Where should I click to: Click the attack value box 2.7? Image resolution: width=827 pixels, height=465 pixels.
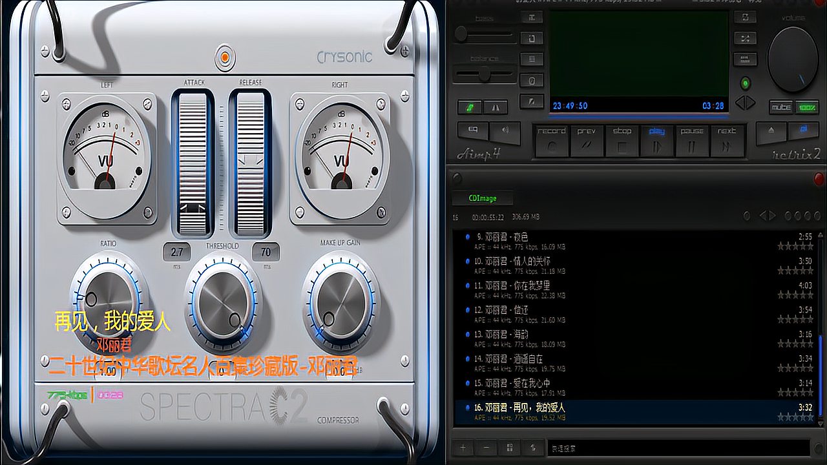tap(176, 252)
